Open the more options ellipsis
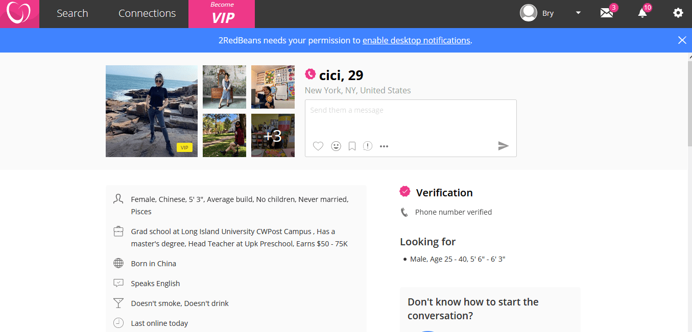Screen dimensions: 692x332 click(x=384, y=146)
